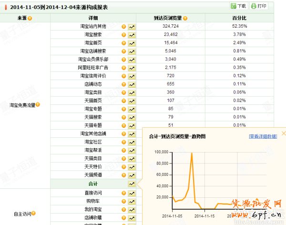Open trend chart icon for 淘宝首页
The width and height of the screenshot is (286, 225).
point(132,43)
